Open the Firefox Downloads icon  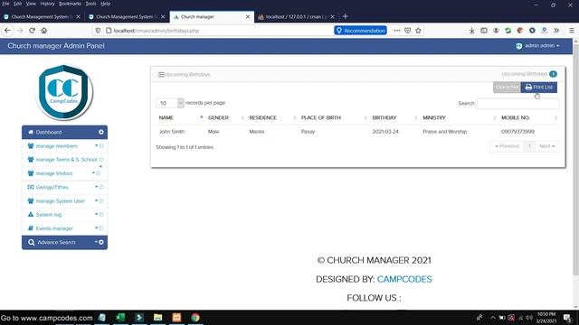coord(471,31)
